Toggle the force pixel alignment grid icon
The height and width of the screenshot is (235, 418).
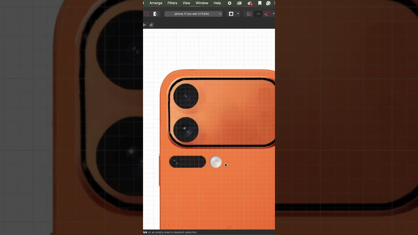click(249, 14)
